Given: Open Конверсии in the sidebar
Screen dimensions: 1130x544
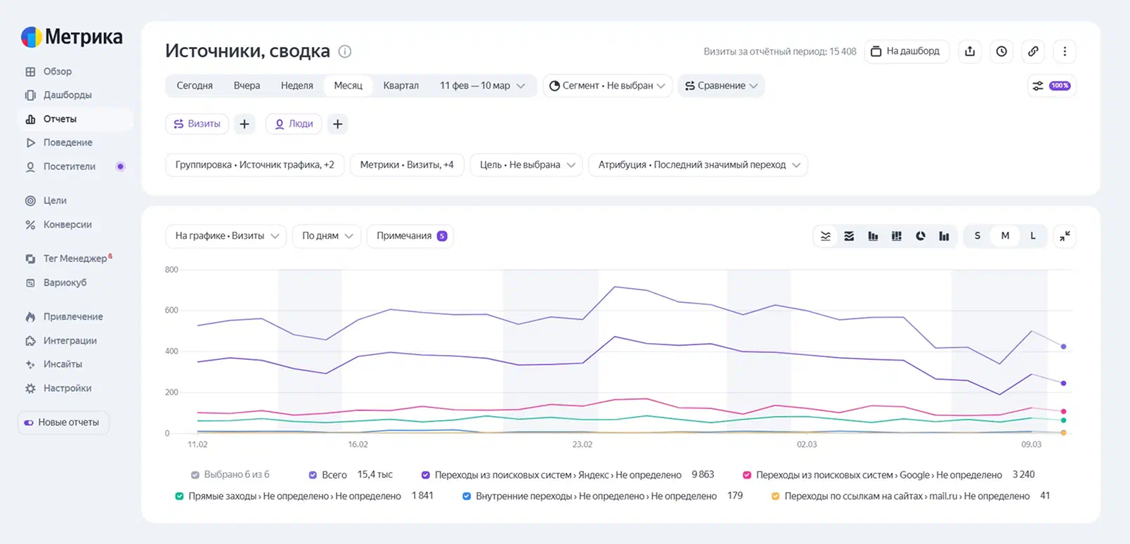Looking at the screenshot, I should click(67, 225).
